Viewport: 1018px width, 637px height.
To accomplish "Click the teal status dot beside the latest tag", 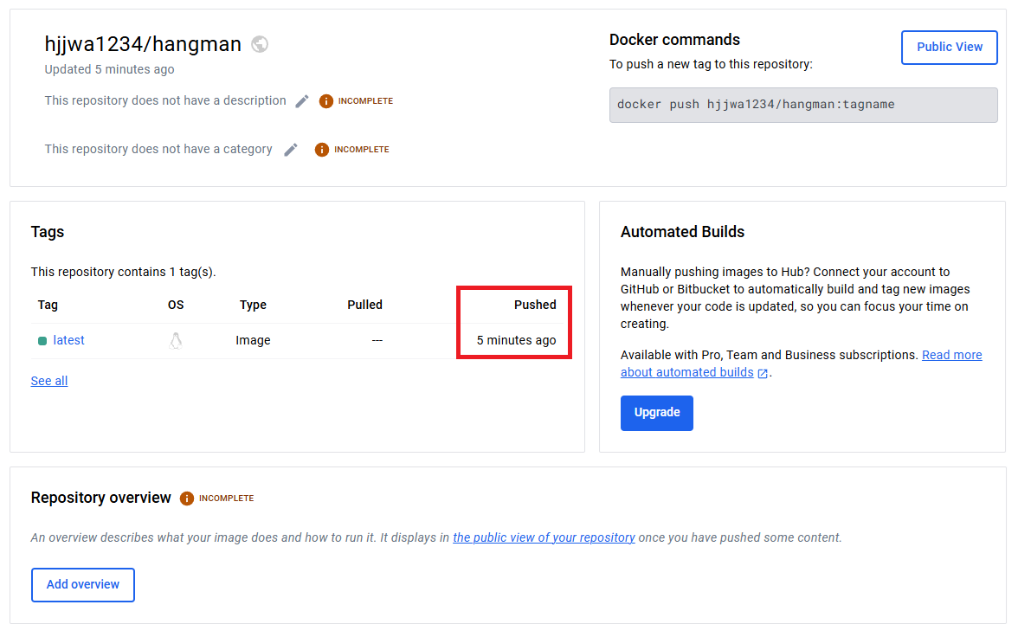I will (41, 341).
